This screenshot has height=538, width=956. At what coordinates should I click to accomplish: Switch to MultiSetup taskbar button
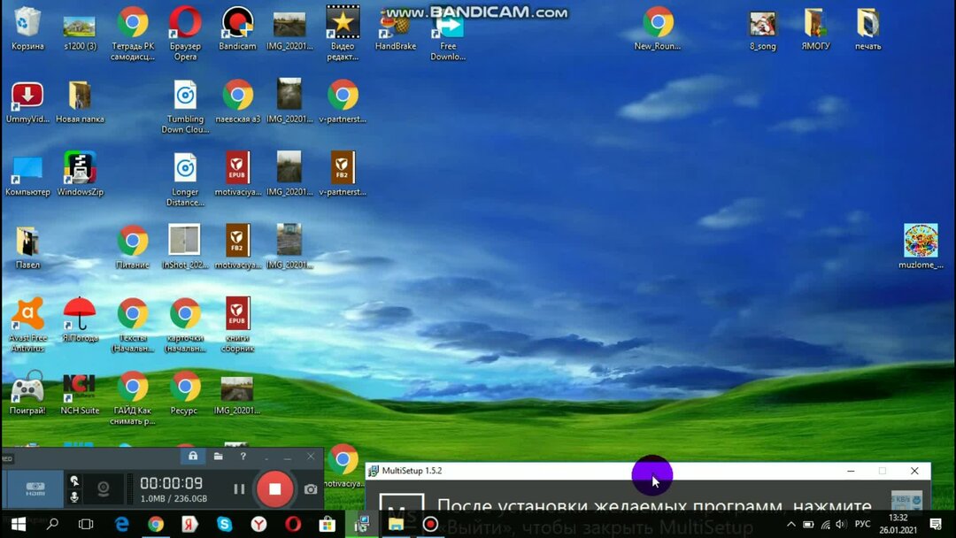[x=361, y=524]
